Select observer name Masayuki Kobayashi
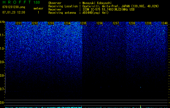 pyautogui.click(x=97, y=3)
